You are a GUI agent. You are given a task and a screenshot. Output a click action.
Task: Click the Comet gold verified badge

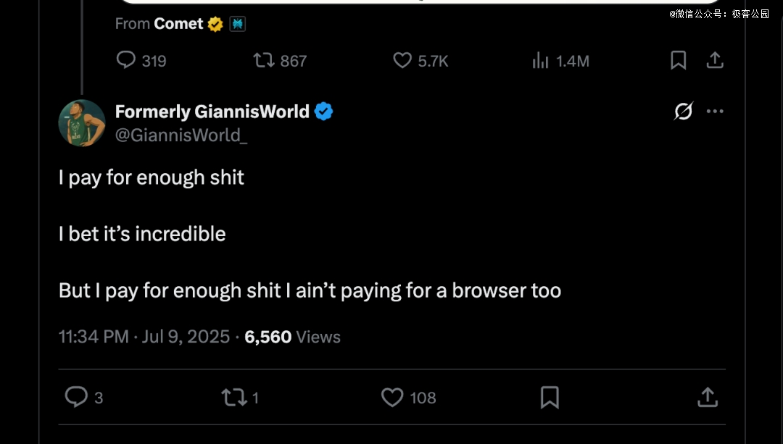tap(215, 24)
